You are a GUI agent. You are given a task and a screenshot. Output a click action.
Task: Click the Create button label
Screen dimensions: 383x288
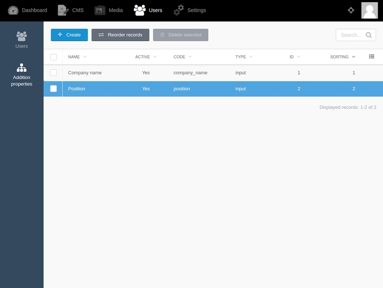tap(73, 35)
